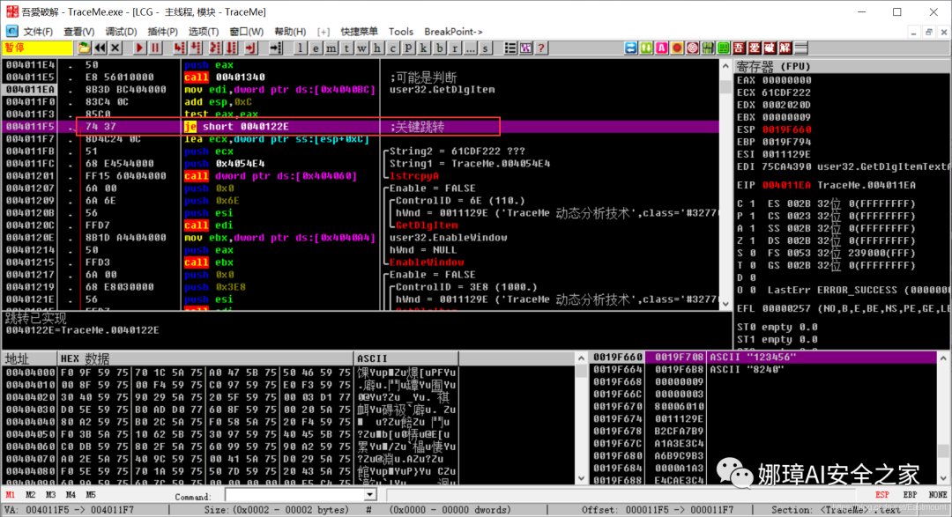This screenshot has width=952, height=517.
Task: Show the CPU window with the 'c' button
Action: pos(393,48)
